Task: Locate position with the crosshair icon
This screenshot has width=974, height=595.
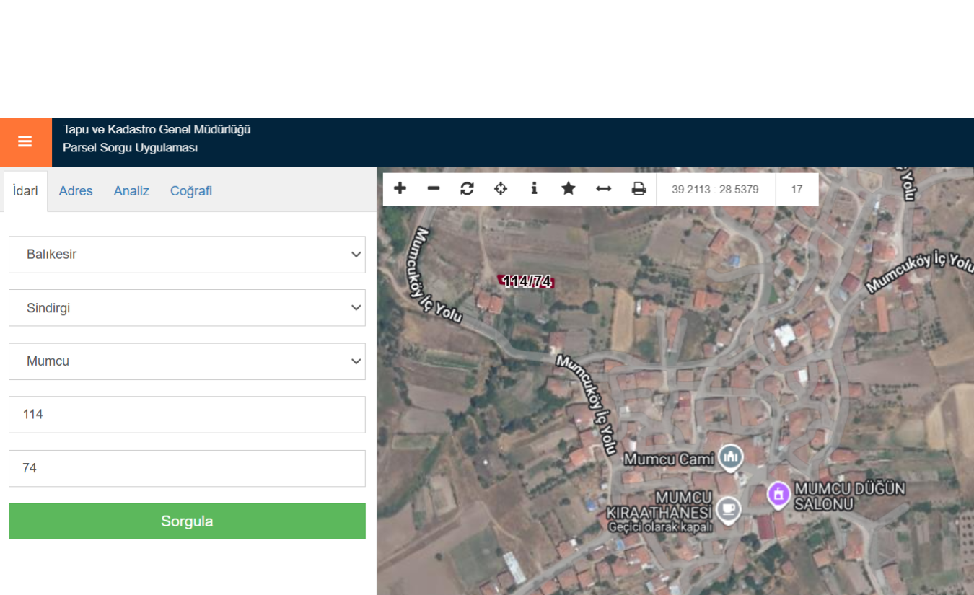Action: 501,189
